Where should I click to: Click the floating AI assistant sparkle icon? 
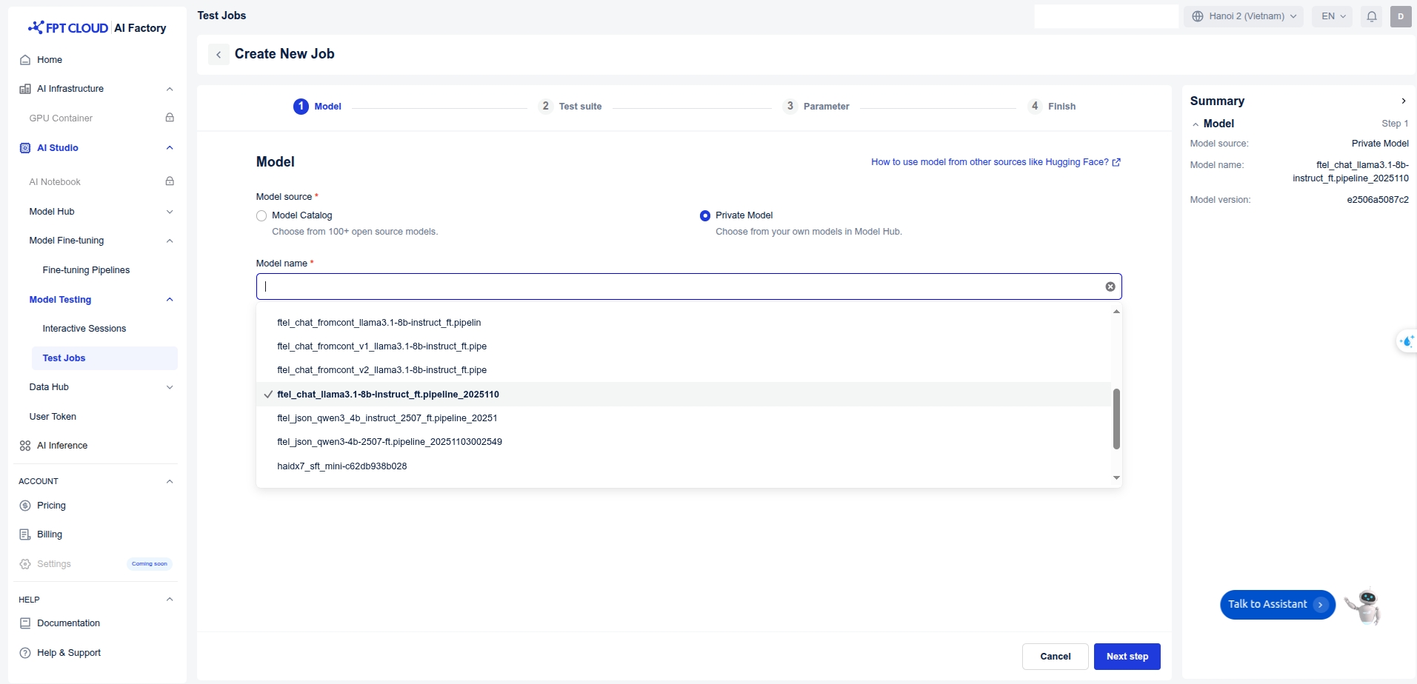click(x=1406, y=341)
